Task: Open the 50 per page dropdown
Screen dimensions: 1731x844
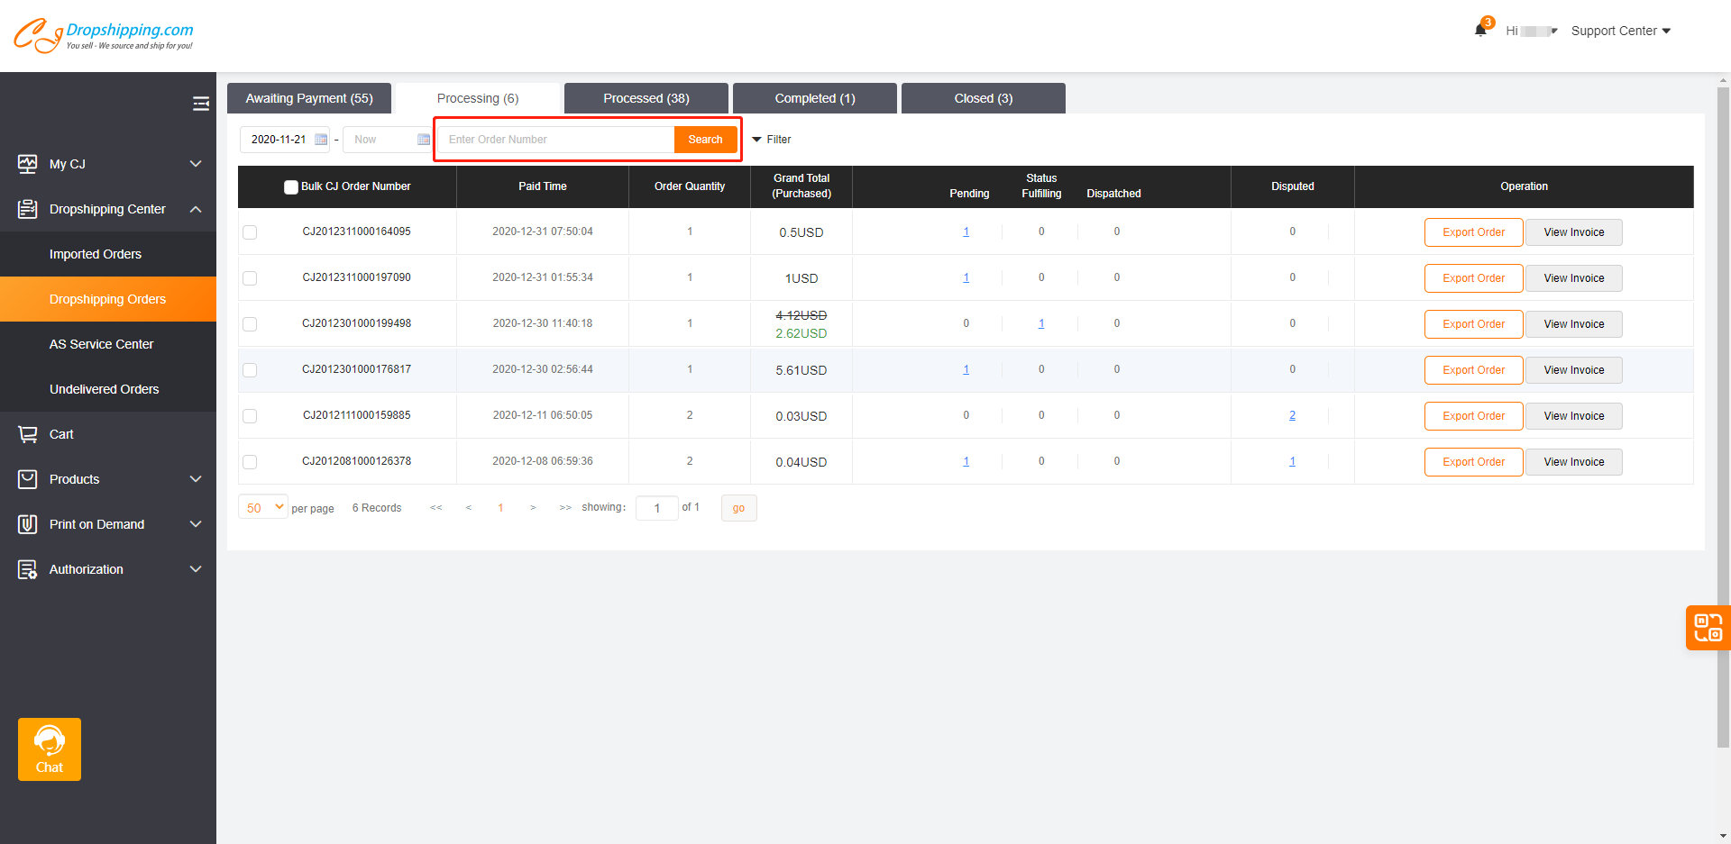Action: coord(263,507)
